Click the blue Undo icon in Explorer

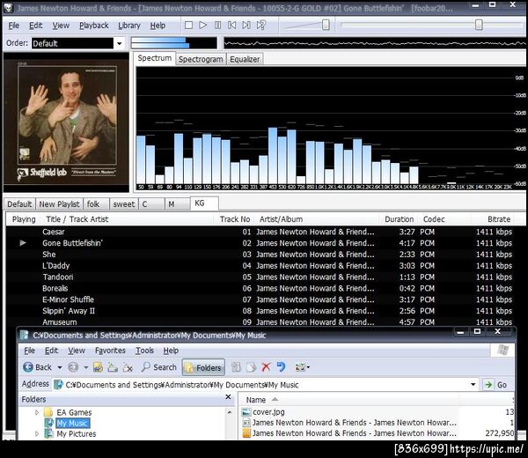pyautogui.click(x=282, y=367)
